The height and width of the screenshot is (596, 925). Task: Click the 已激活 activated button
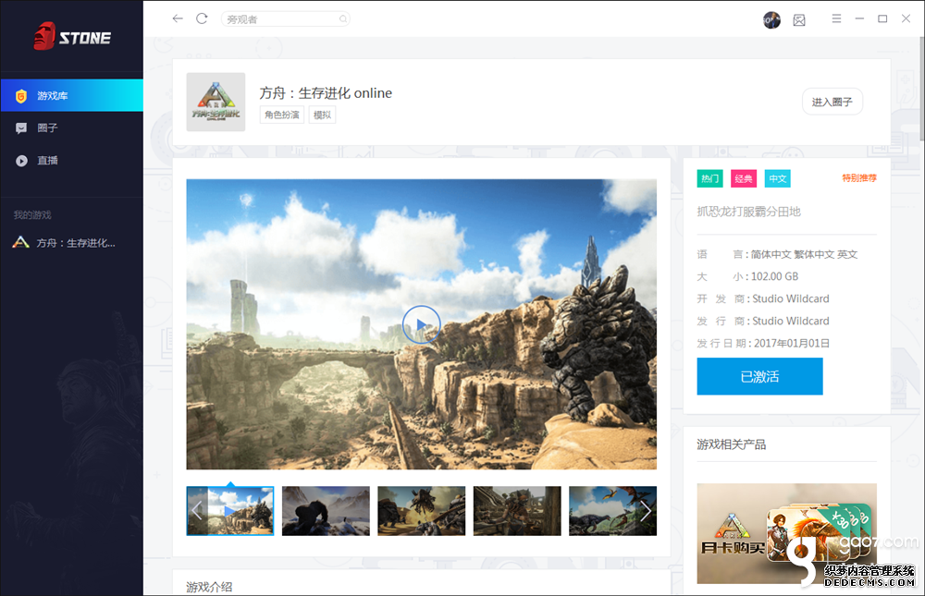point(759,376)
